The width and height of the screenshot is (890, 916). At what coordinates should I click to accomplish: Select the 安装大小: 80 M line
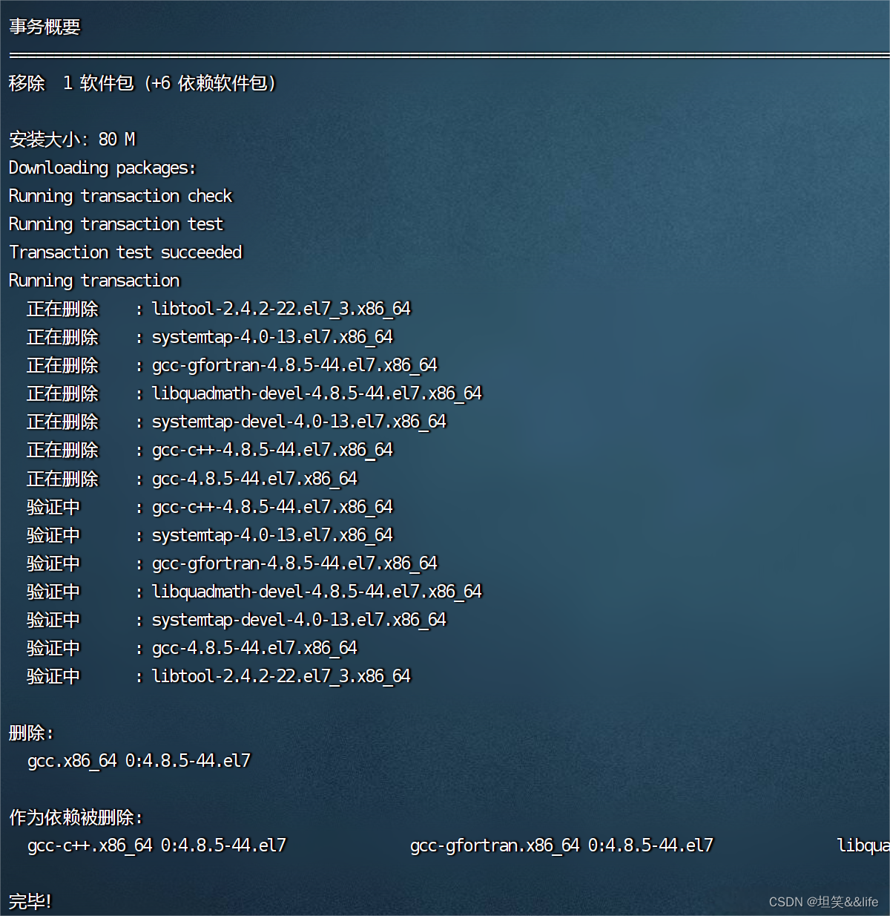(x=71, y=140)
